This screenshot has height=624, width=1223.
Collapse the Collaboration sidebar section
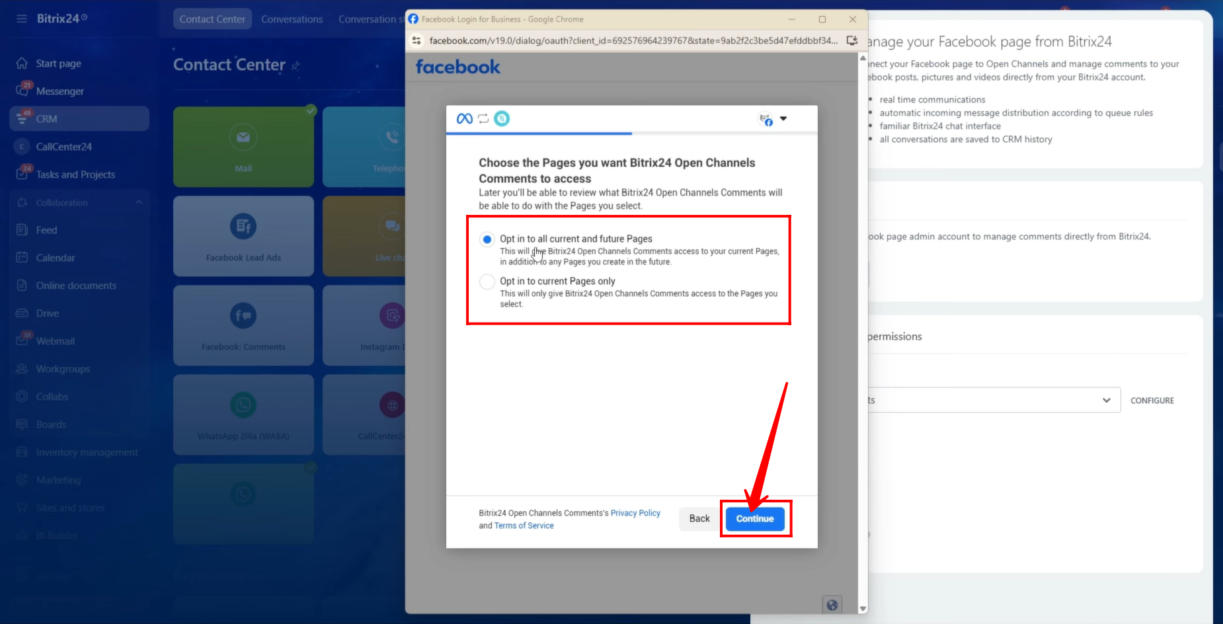coord(139,202)
